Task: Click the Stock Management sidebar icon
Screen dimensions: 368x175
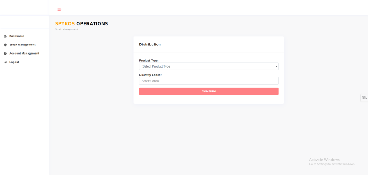Action: [x=5, y=45]
